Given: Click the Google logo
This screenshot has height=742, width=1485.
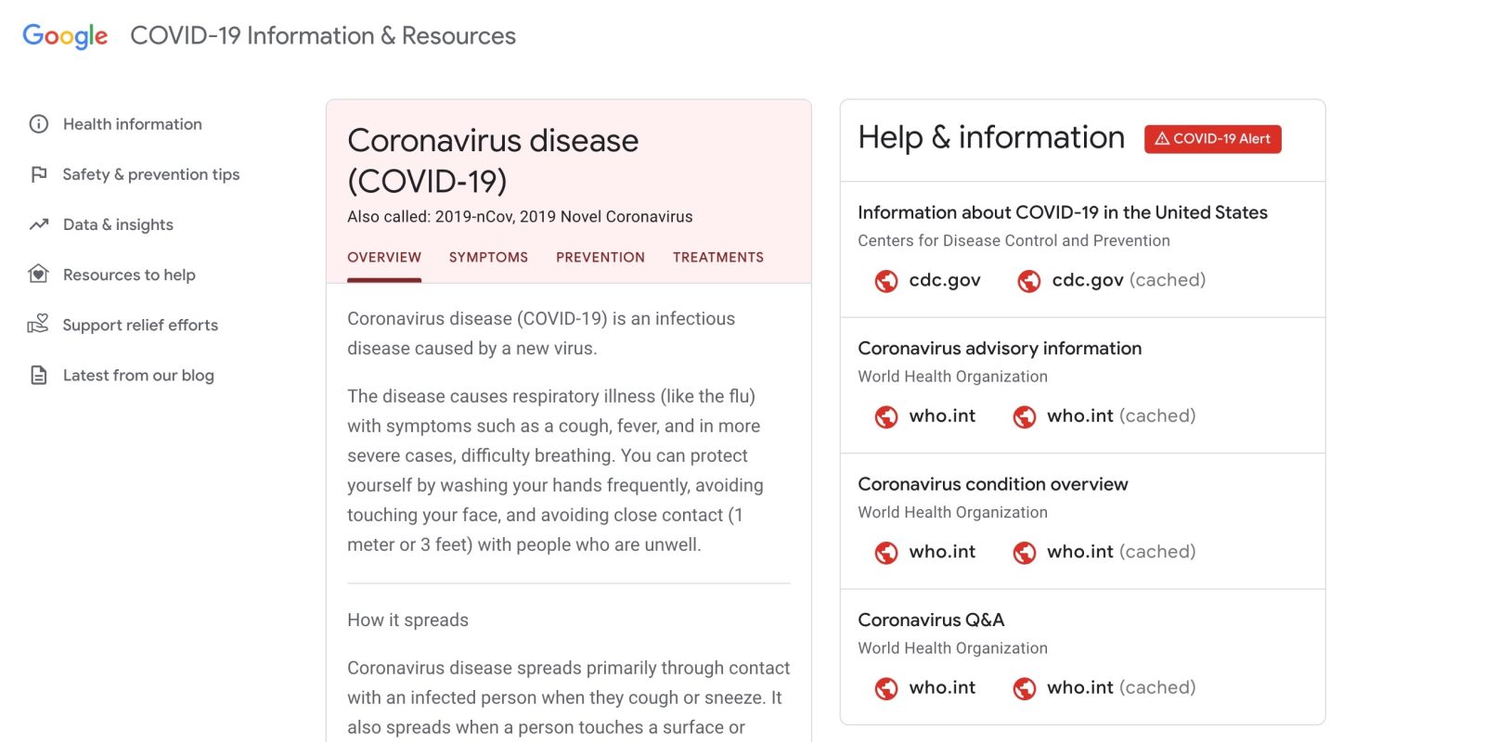Looking at the screenshot, I should (65, 36).
